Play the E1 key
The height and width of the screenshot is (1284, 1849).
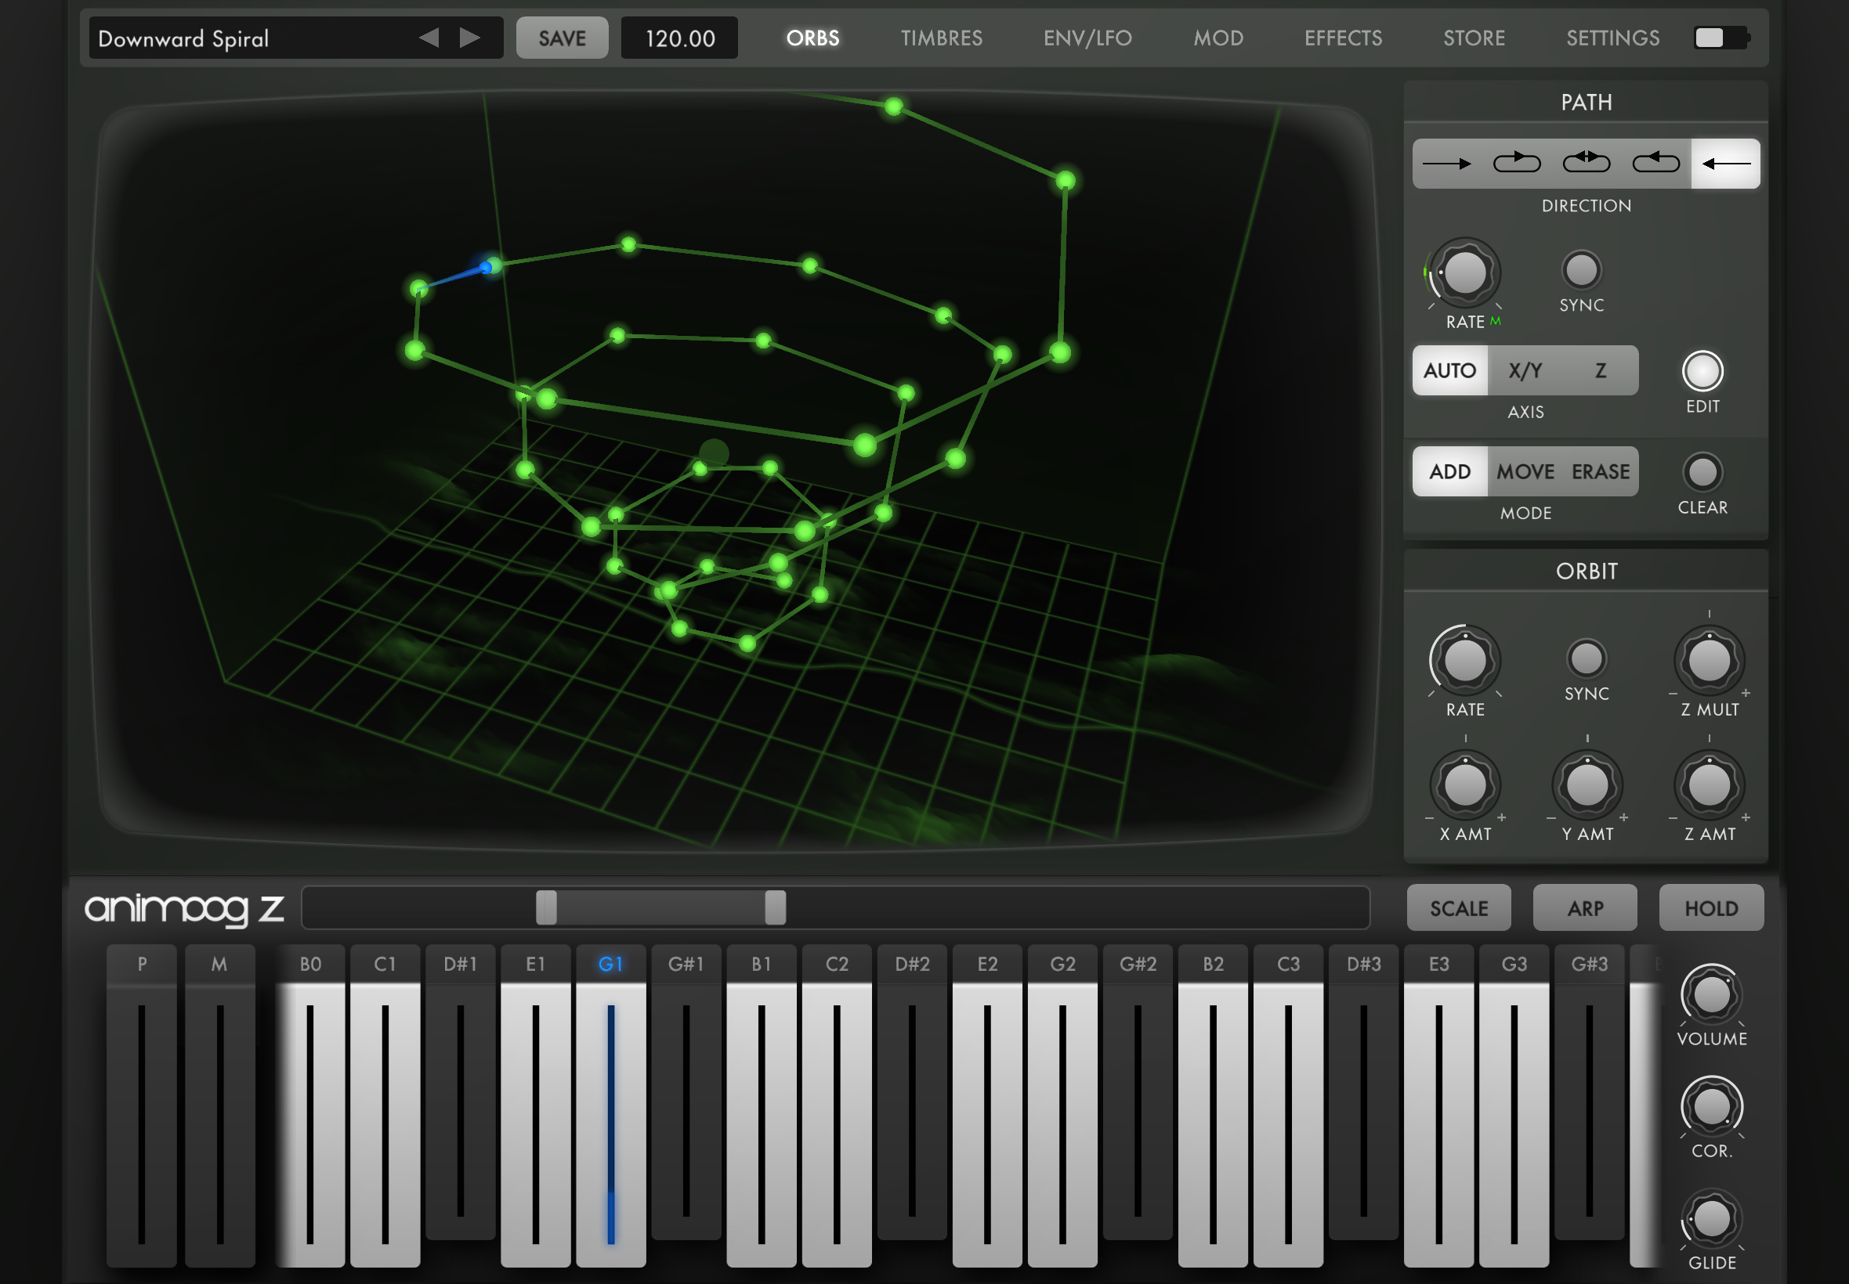click(535, 1105)
